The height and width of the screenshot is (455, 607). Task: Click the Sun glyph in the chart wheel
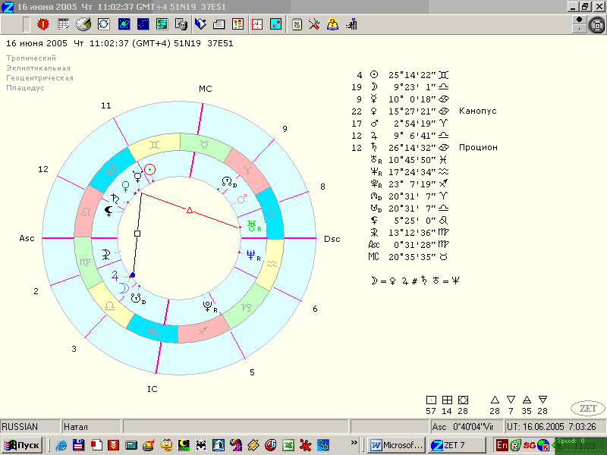149,169
